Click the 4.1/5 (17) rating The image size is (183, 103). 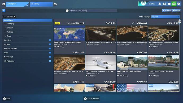point(123,76)
